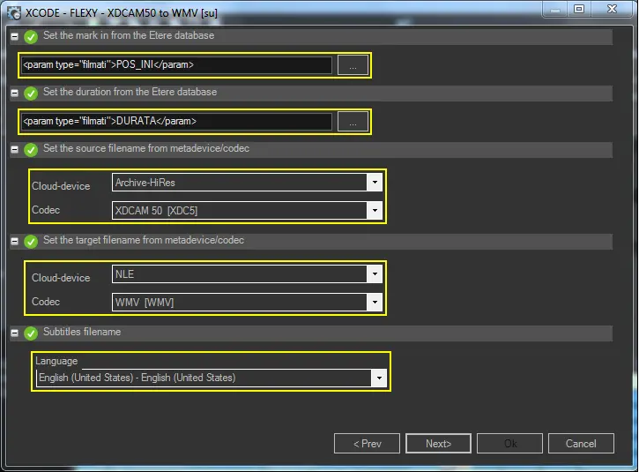Open the WMV codec dropdown
639x472 pixels.
point(375,302)
